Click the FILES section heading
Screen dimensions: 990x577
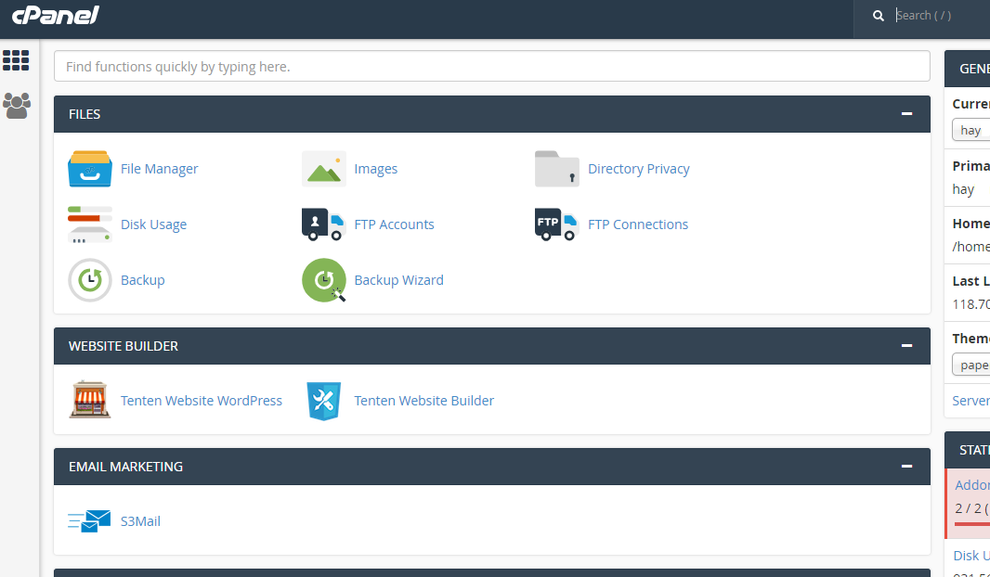coord(85,114)
